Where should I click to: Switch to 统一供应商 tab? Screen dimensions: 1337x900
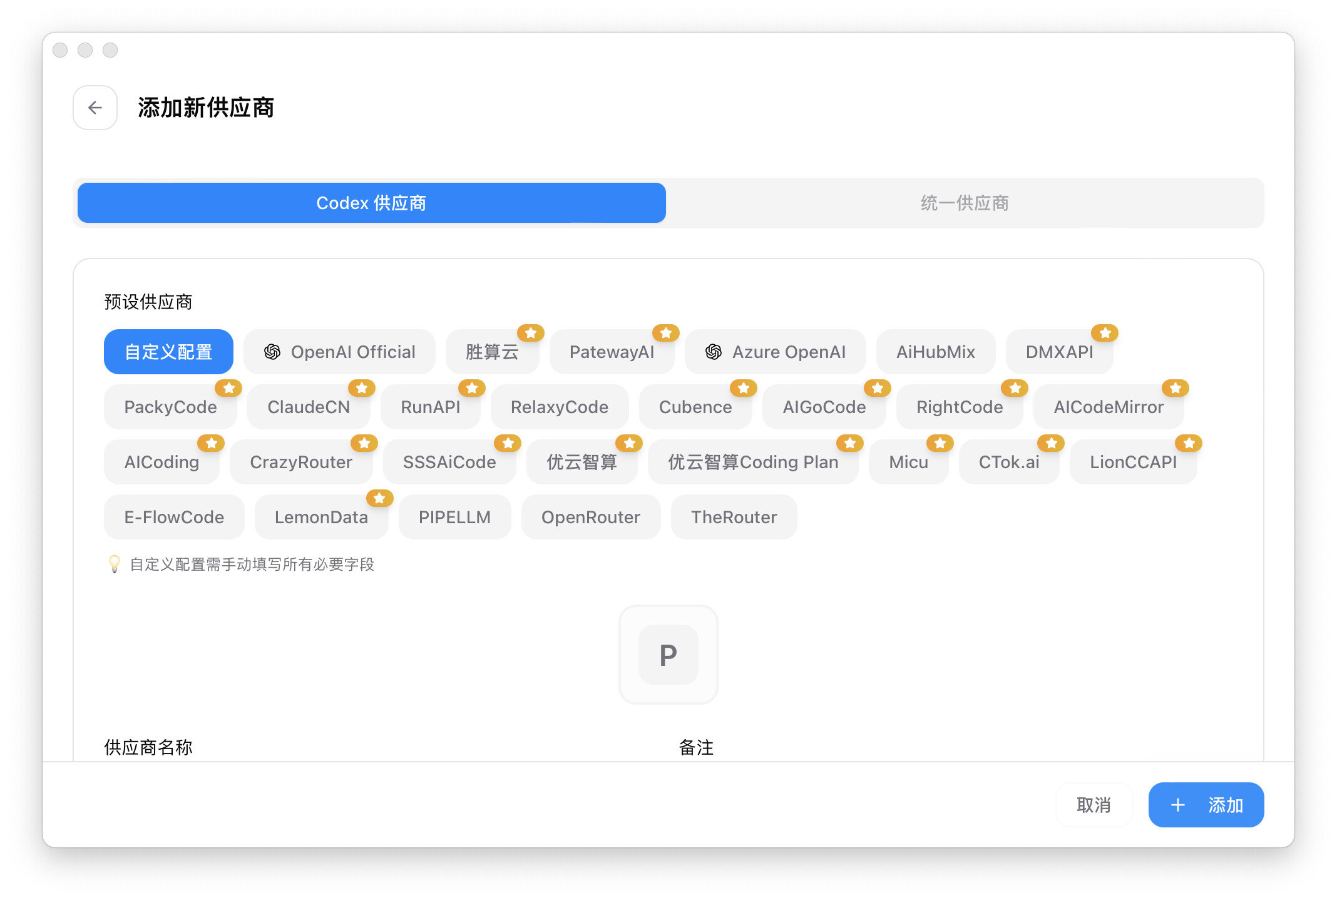(965, 203)
